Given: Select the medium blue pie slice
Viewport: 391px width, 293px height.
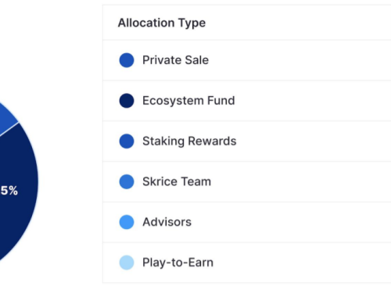Looking at the screenshot, I should [x=5, y=117].
